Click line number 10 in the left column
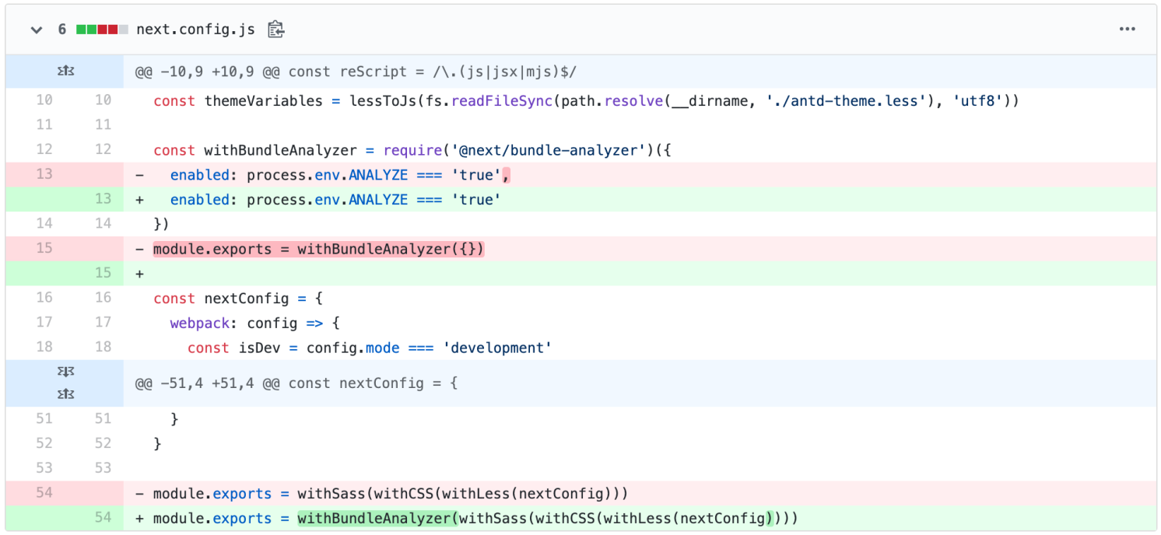 pos(44,100)
